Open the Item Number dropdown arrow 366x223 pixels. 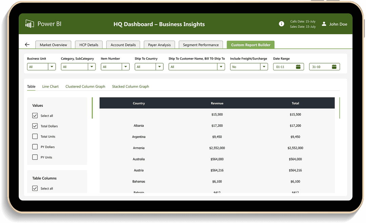click(126, 67)
